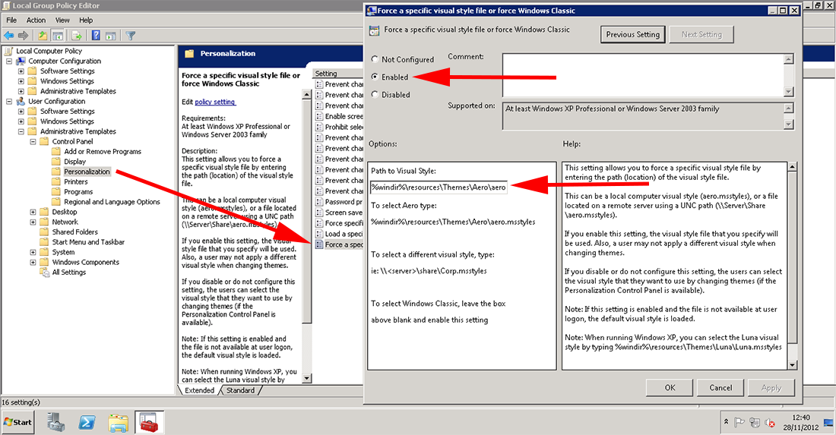836x435 pixels.
Task: Click OK in the policy dialog
Action: pos(670,388)
